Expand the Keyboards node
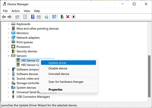Viewport: 152px width, 108px height. pos(8,24)
